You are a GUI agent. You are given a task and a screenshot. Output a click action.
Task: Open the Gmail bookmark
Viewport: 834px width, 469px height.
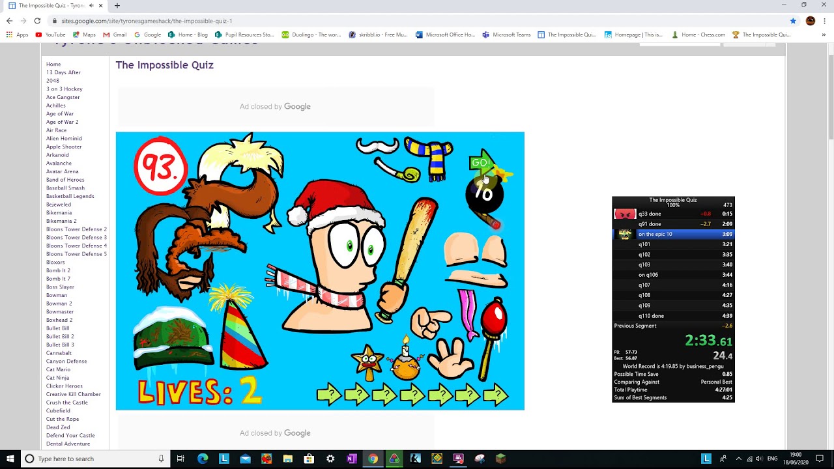tap(115, 35)
